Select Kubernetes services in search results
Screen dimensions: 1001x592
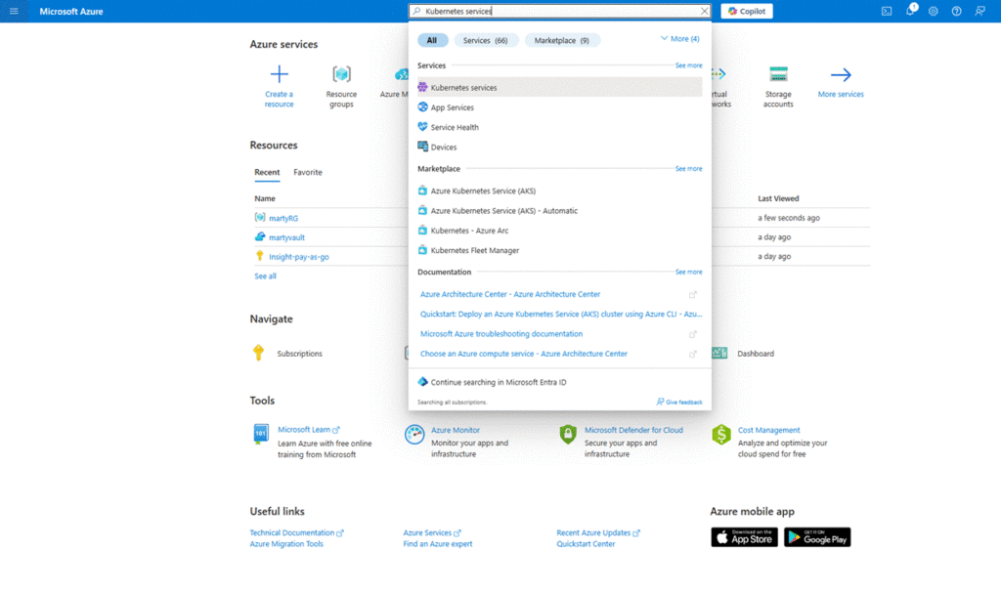tap(463, 88)
